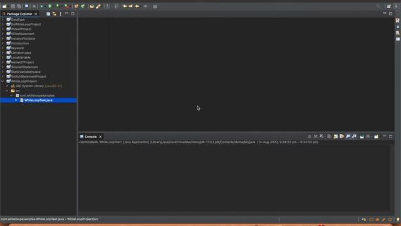The width and height of the screenshot is (401, 226).
Task: Expand the DataType project
Action: (x=3, y=19)
